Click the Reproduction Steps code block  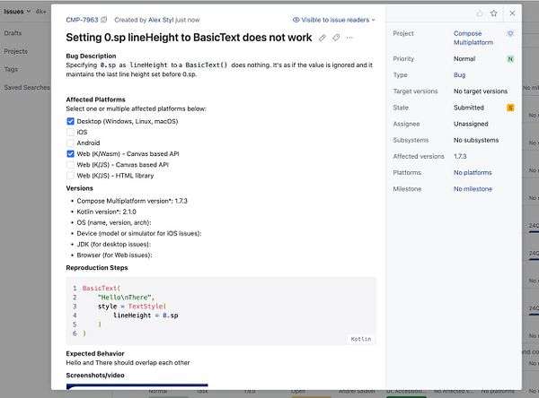click(x=221, y=311)
